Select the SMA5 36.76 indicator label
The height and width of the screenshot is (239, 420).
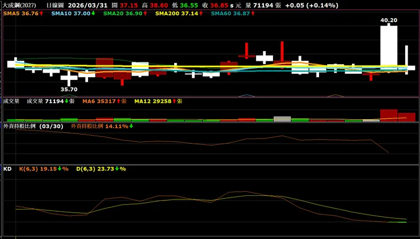pos(23,13)
